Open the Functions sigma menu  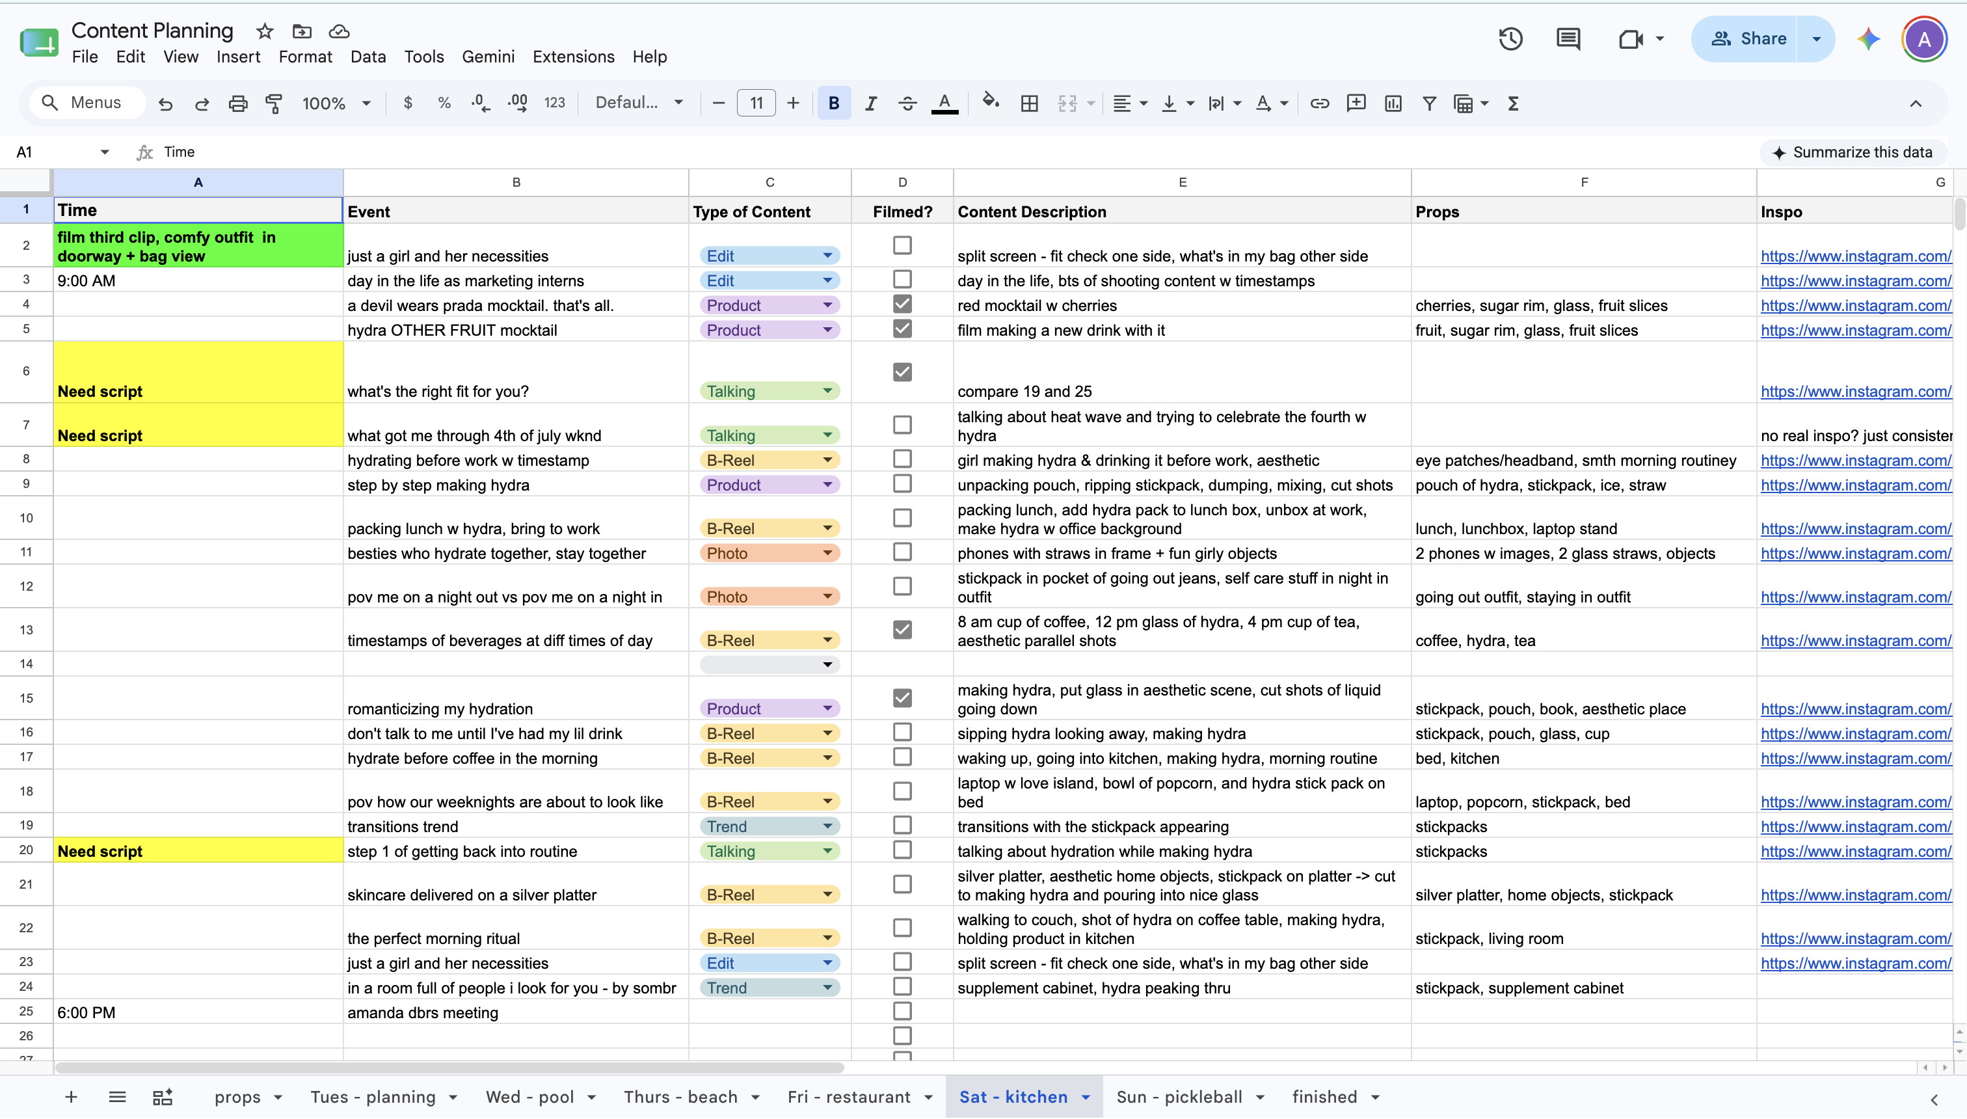point(1513,103)
